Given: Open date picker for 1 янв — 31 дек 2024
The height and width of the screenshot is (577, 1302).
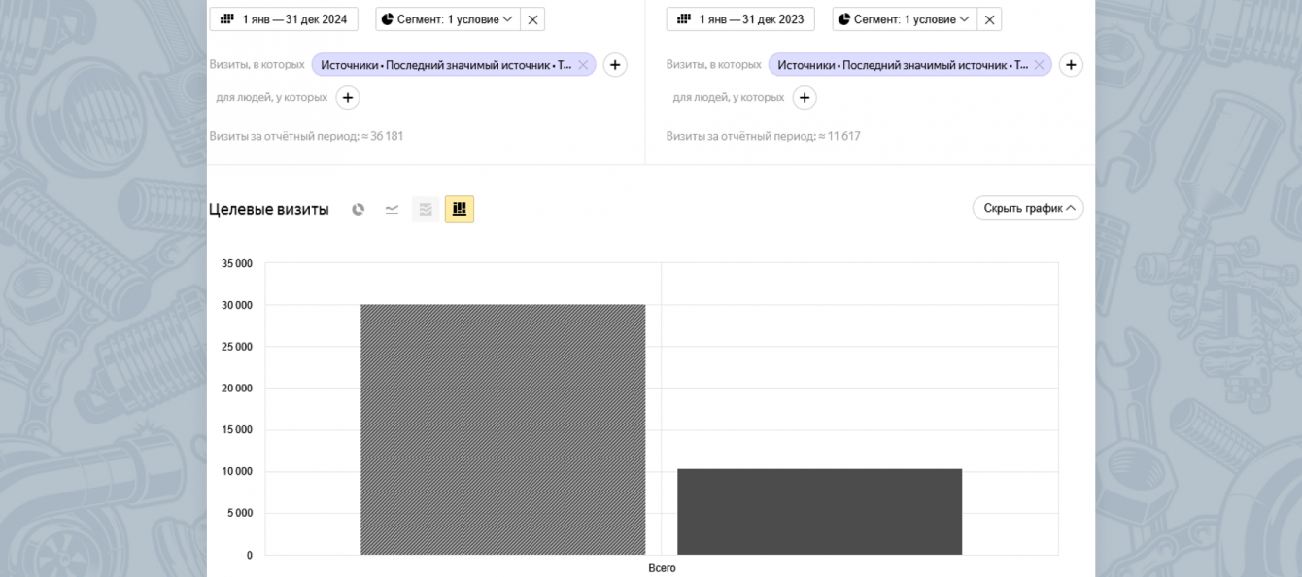Looking at the screenshot, I should point(284,19).
